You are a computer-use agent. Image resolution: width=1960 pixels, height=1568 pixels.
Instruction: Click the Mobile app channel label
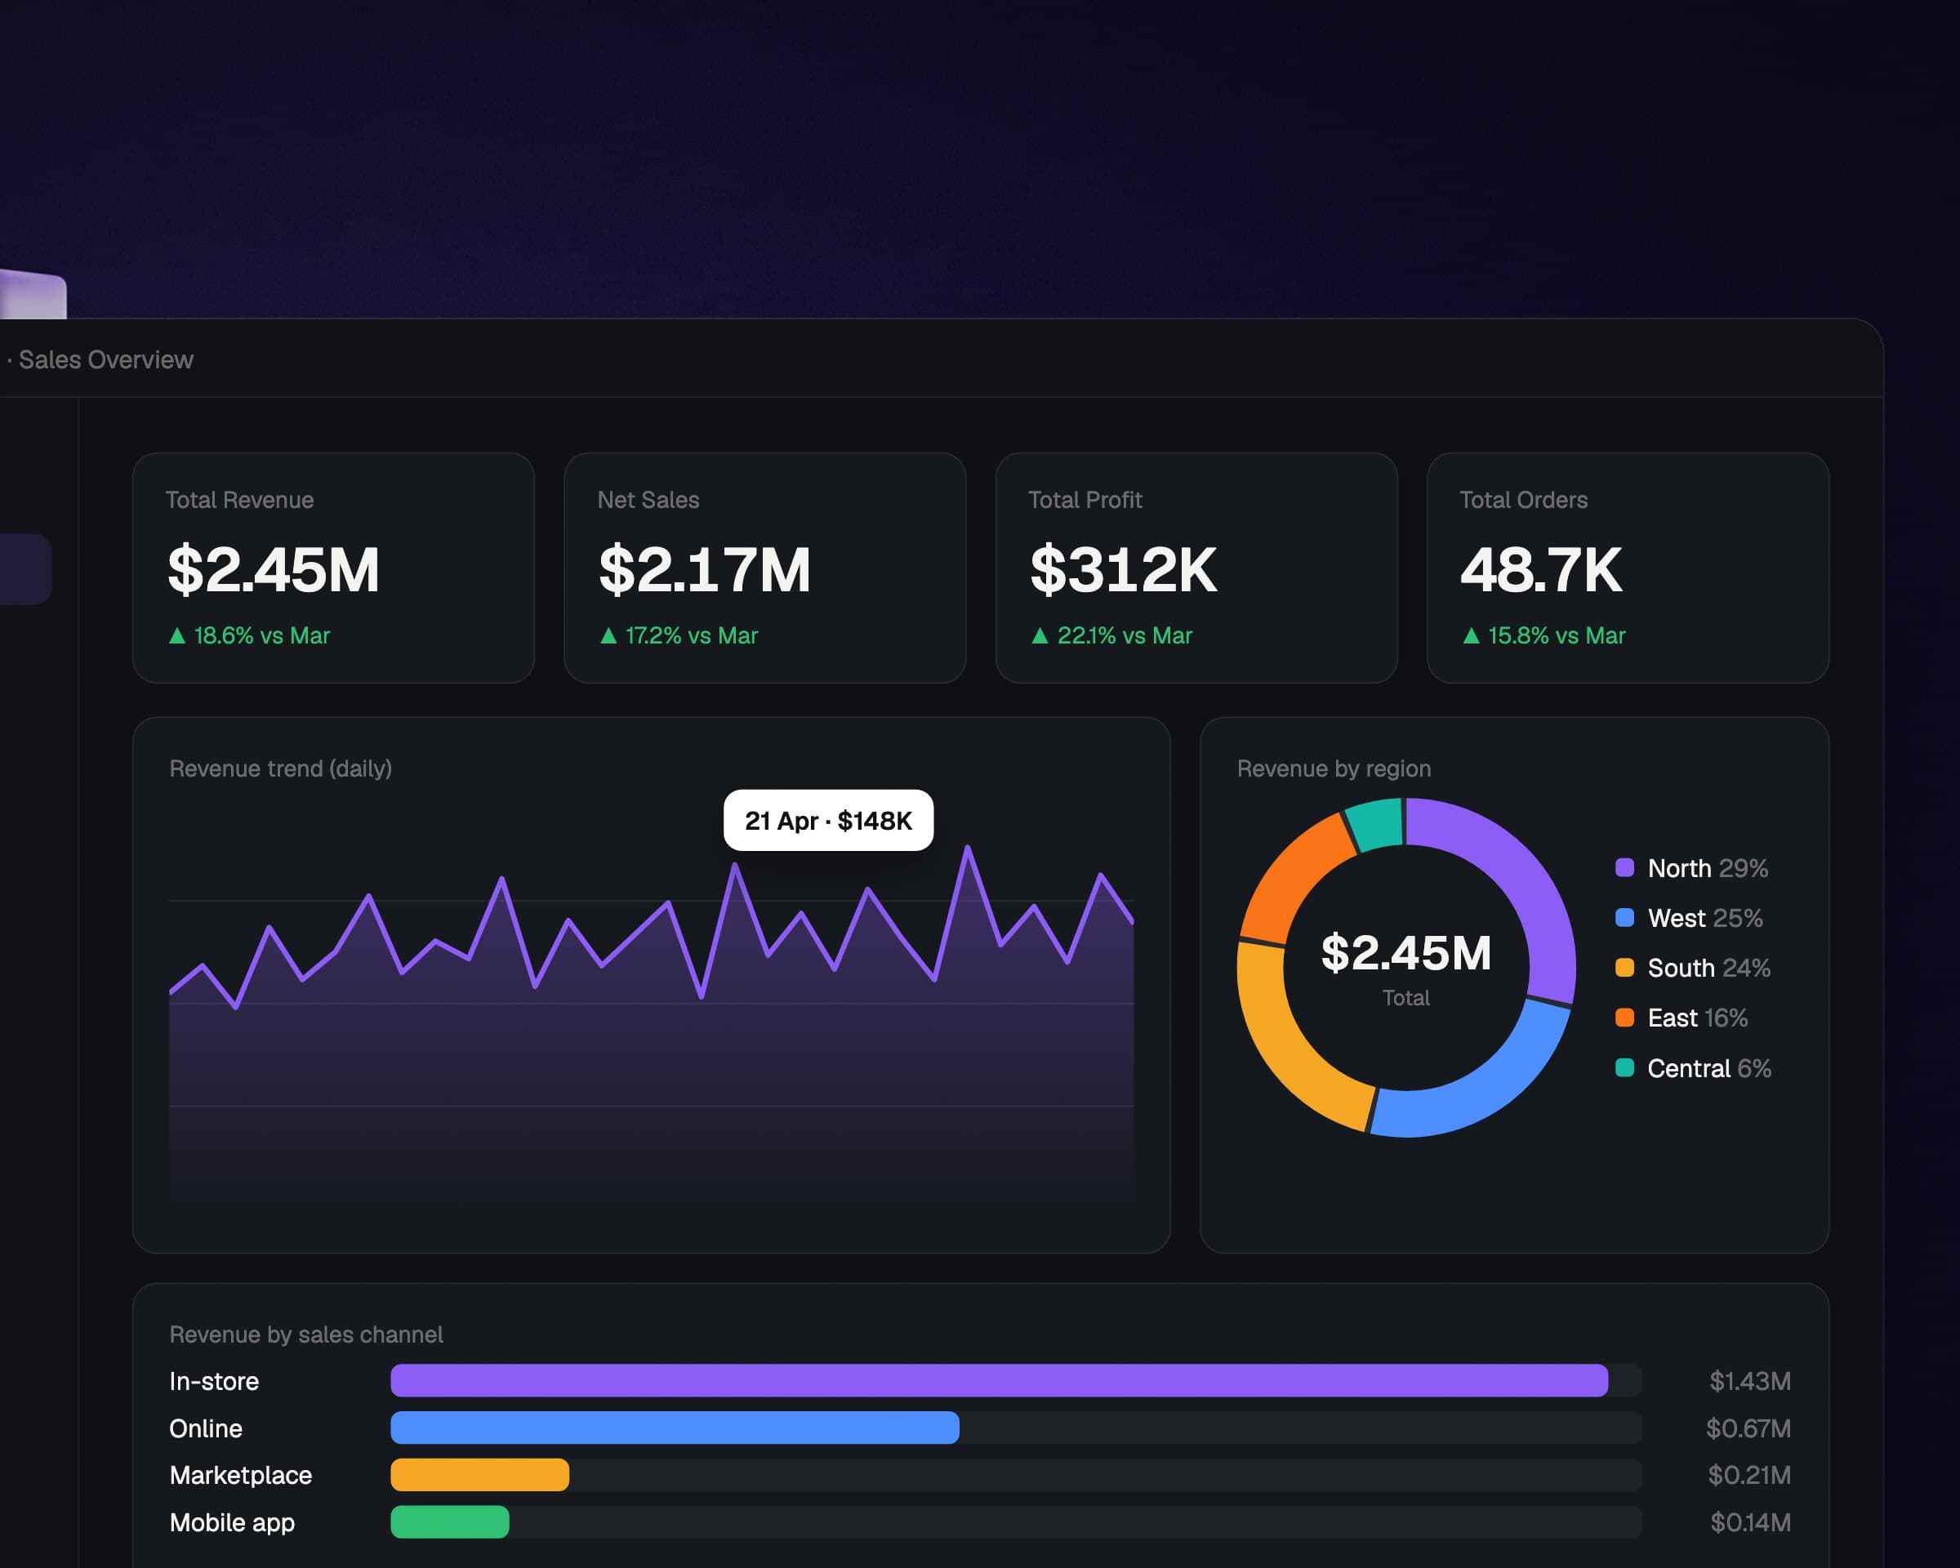232,1522
